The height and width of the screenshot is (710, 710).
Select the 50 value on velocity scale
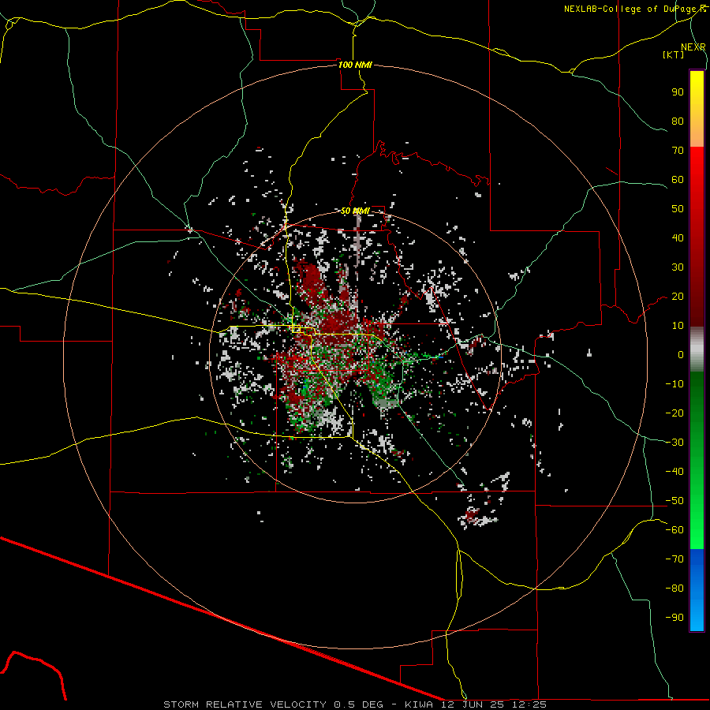pyautogui.click(x=678, y=209)
